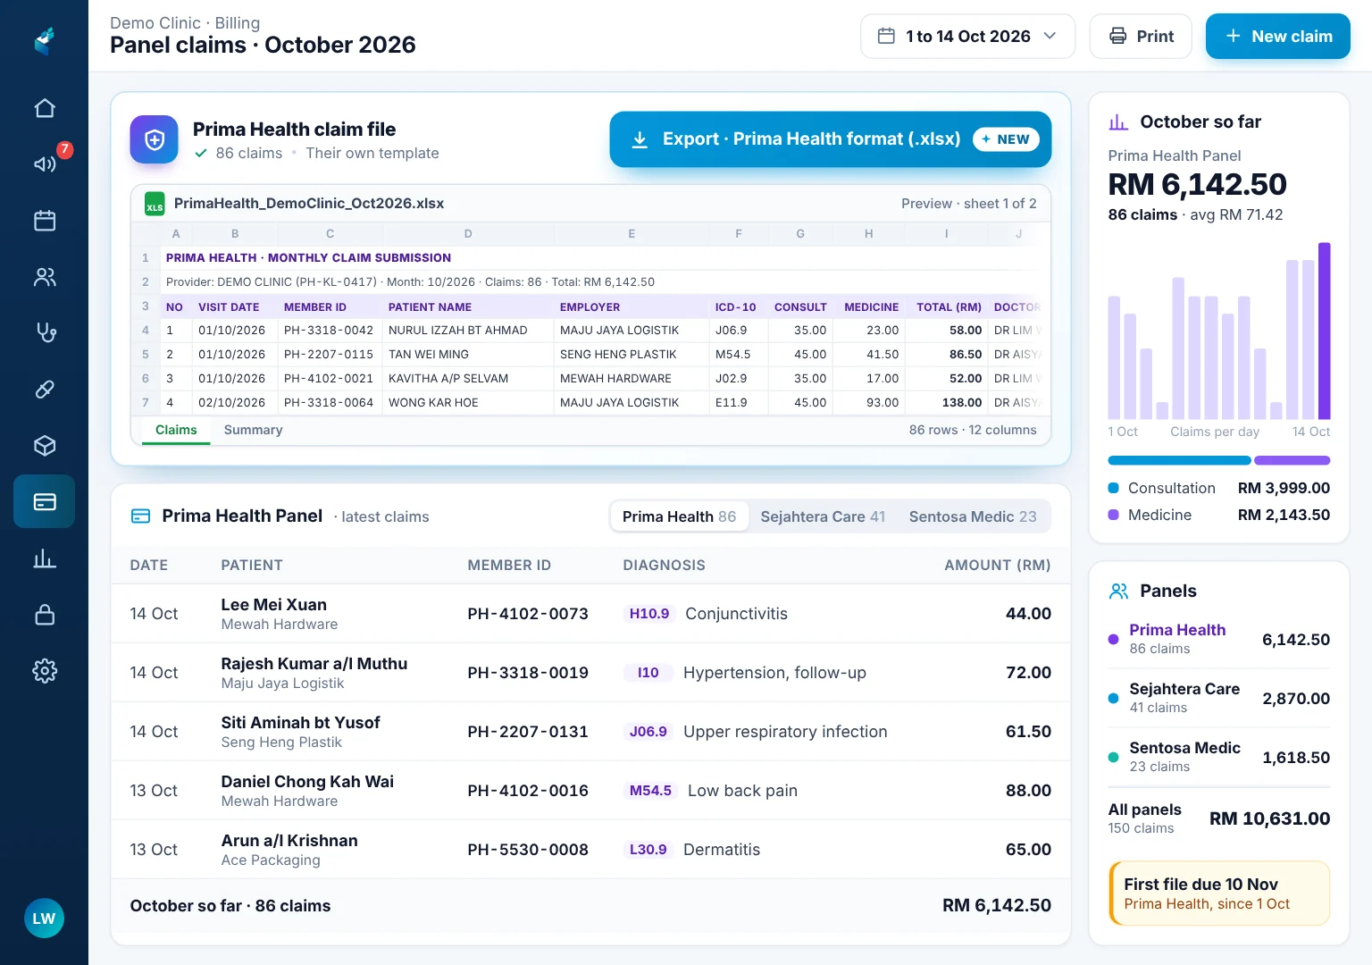The width and height of the screenshot is (1372, 965).
Task: Open the calendar icon in the sidebar
Action: 45,221
